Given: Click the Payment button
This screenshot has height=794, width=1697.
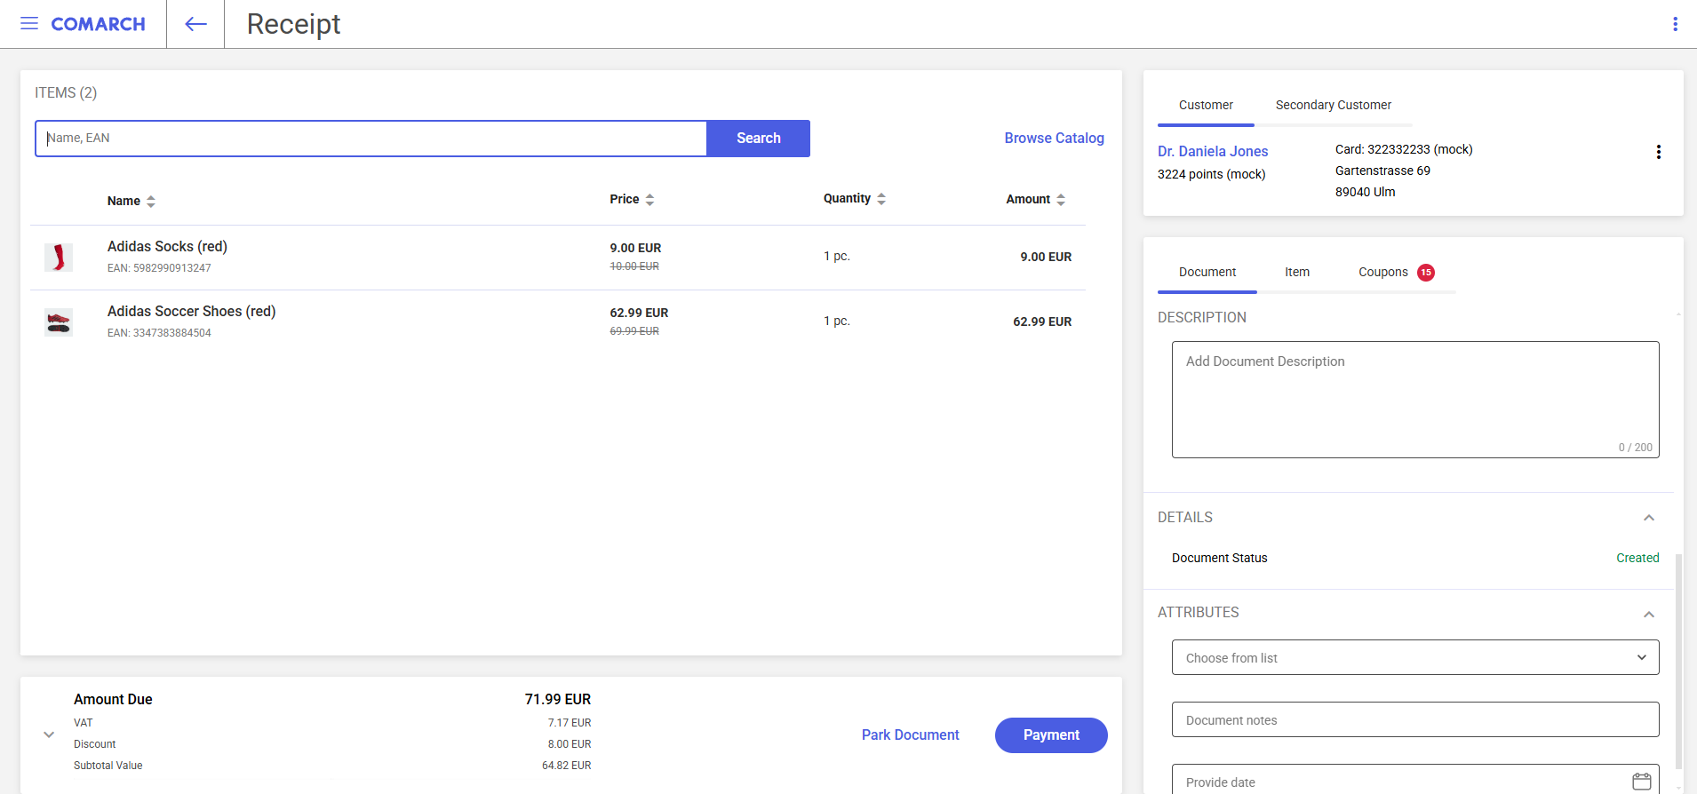Looking at the screenshot, I should (1051, 735).
